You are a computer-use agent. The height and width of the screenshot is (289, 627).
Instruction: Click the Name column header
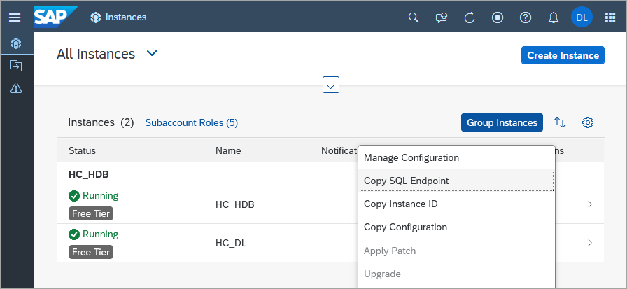(228, 150)
